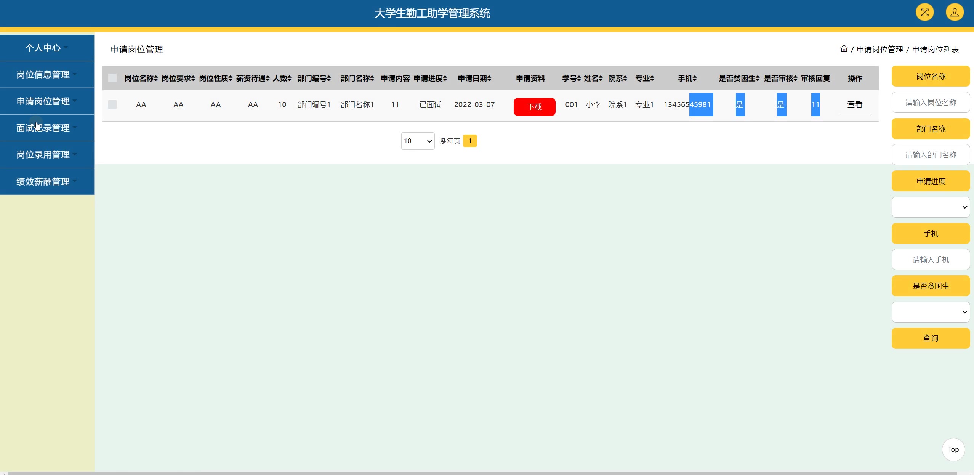Click the 手机 filter label button
The image size is (974, 475).
[931, 233]
